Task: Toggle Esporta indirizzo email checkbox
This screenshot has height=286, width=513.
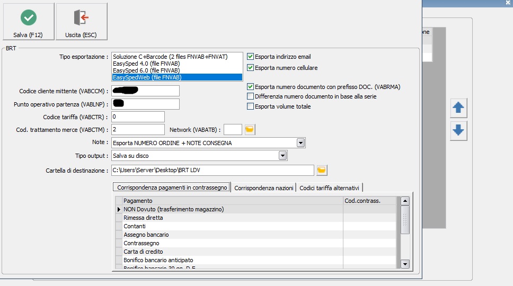Action: tap(250, 57)
